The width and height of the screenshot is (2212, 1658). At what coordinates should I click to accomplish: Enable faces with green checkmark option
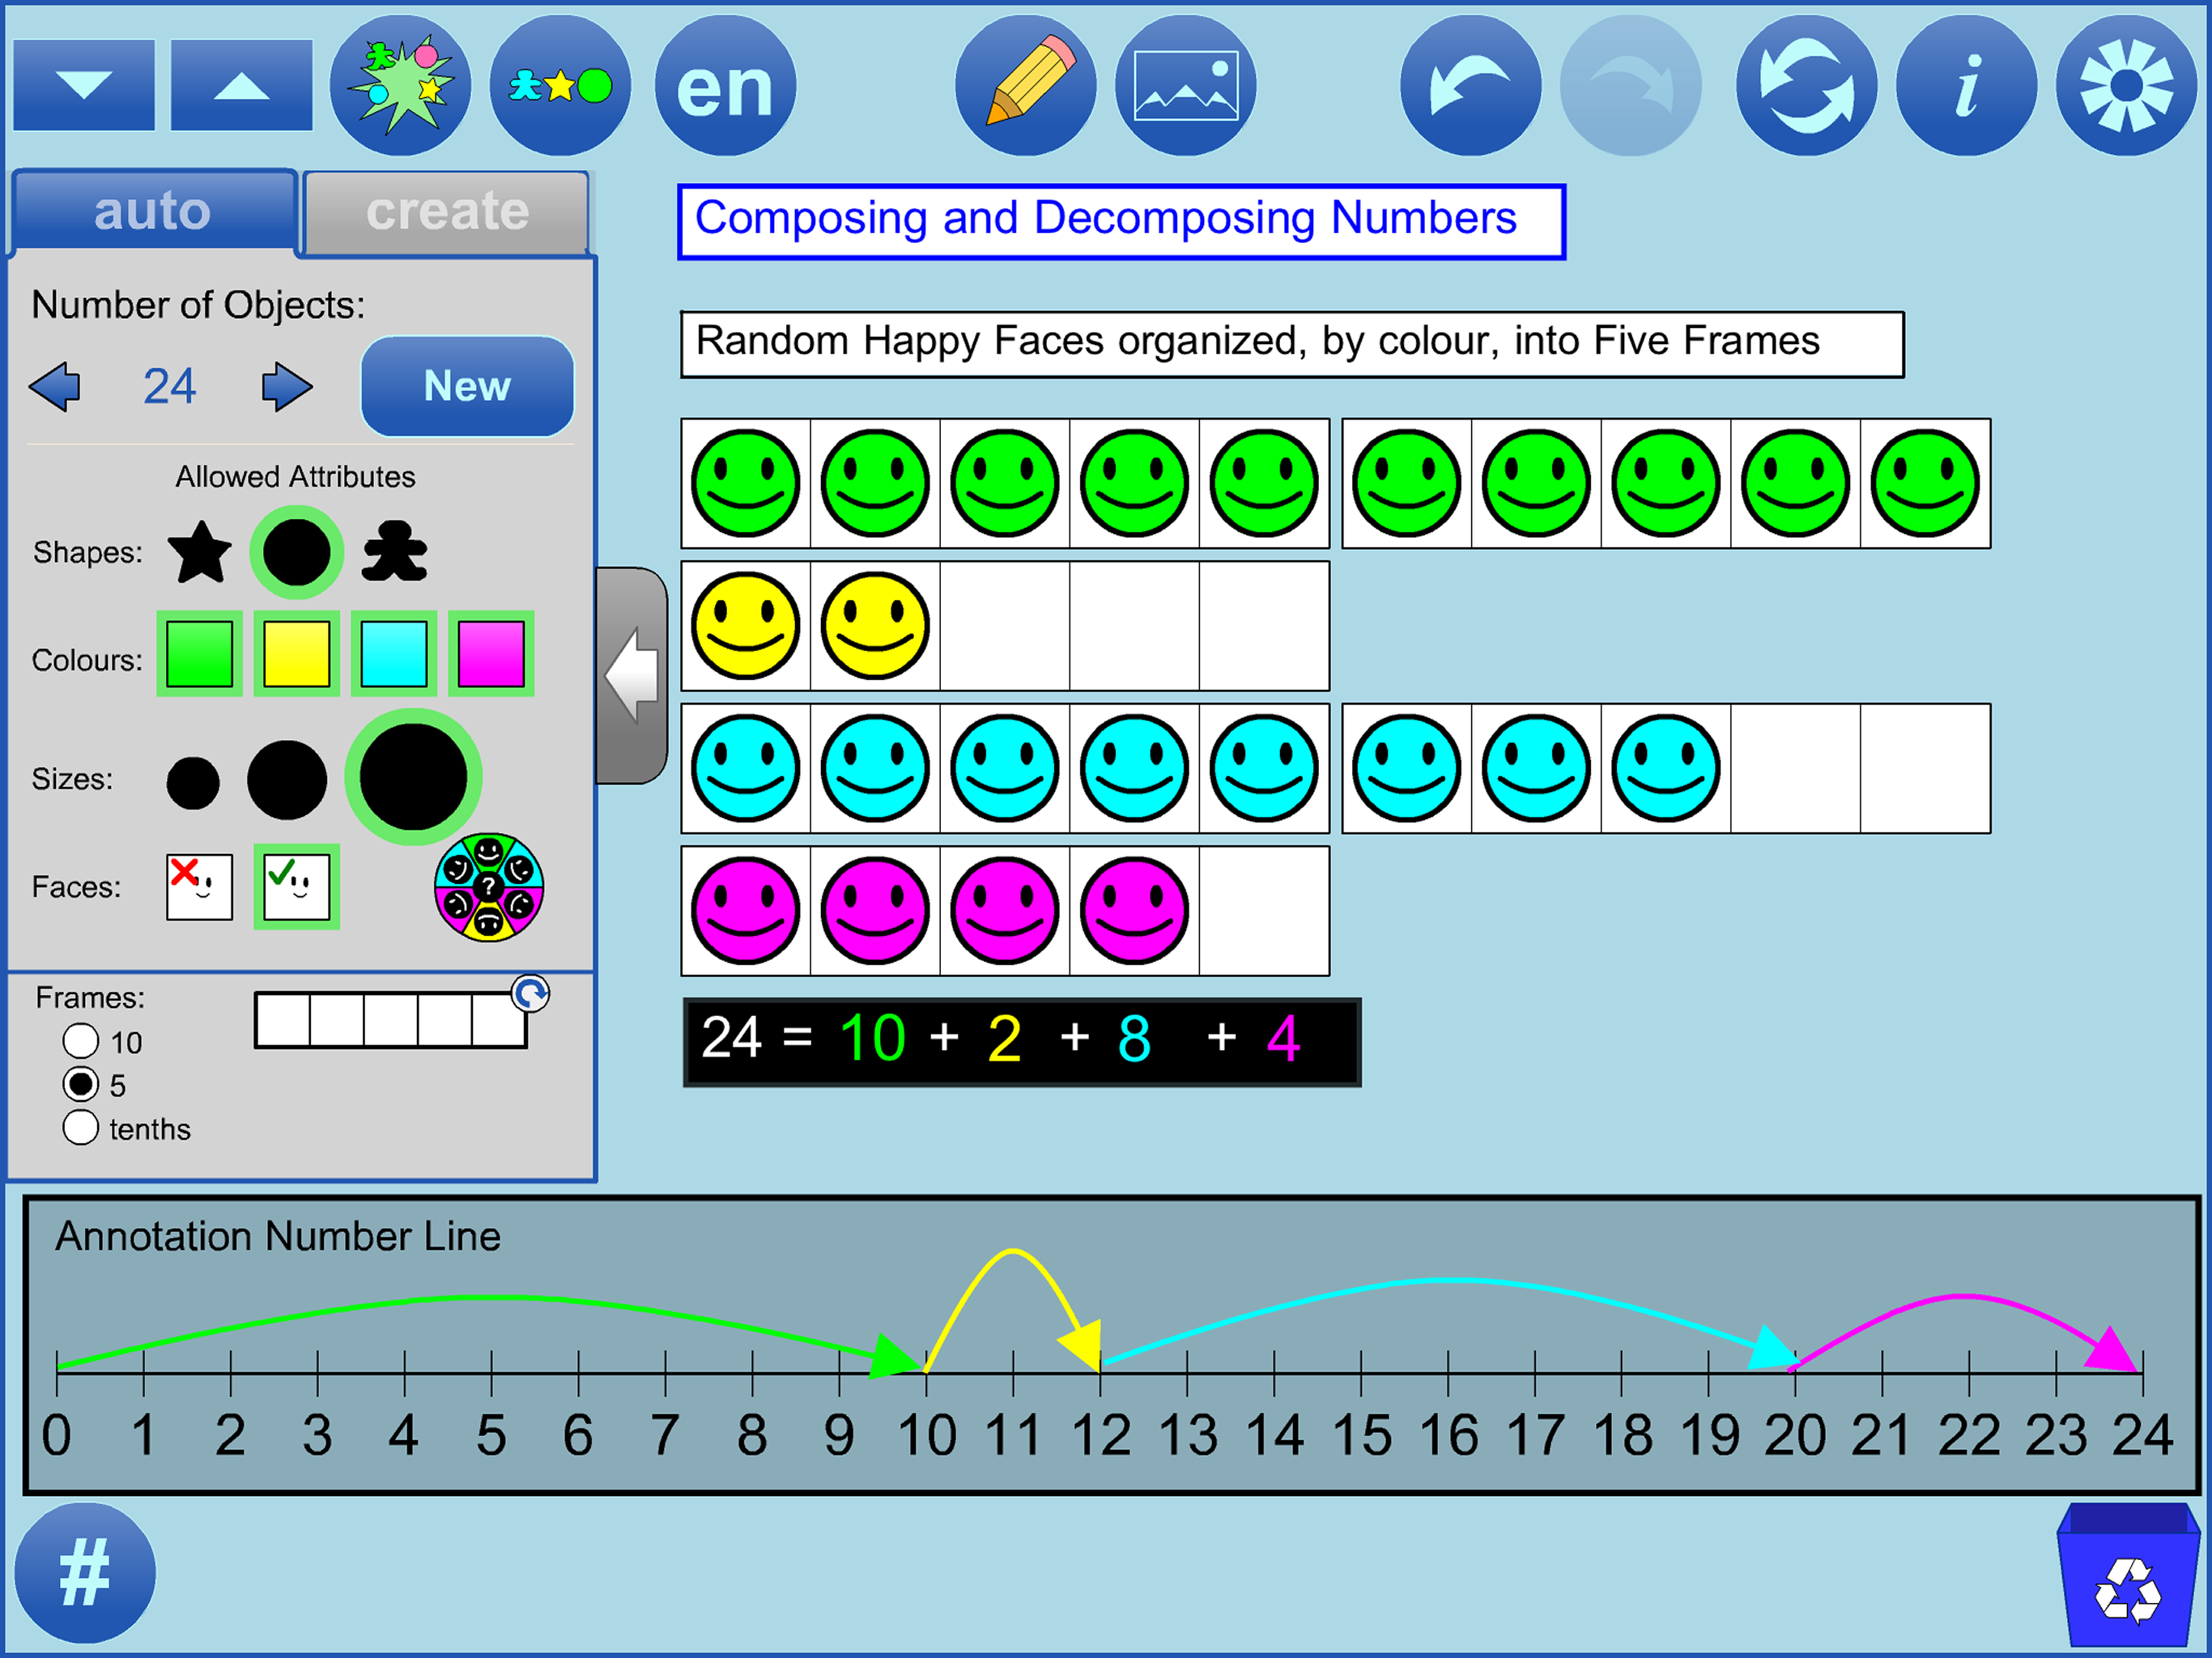pos(296,887)
